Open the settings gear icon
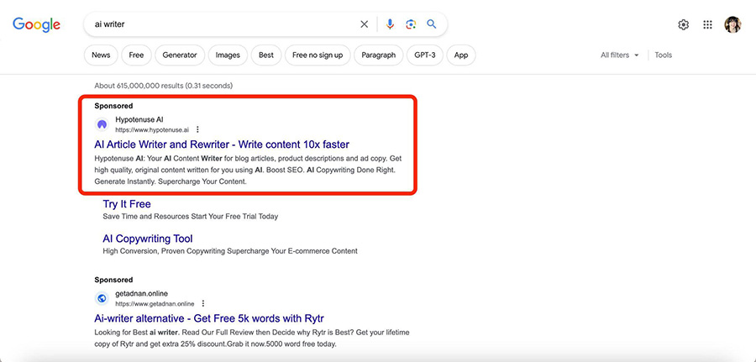Screen dimensions: 756x362 click(x=683, y=24)
